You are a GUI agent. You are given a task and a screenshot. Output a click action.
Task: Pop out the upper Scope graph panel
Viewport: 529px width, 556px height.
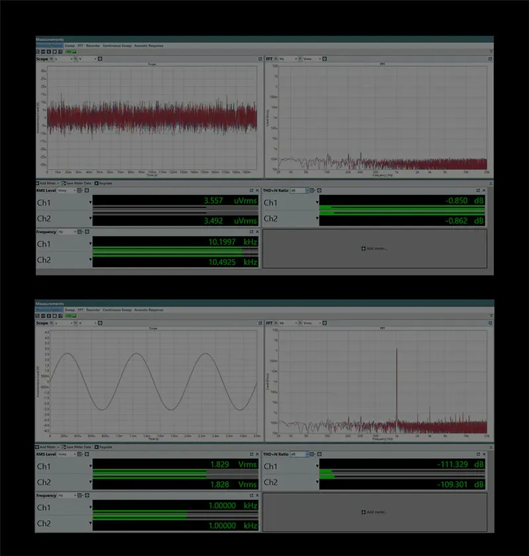click(261, 59)
